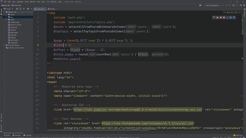Viewport: 246px width, 138px height.
Task: Open the Run menu
Action: pyautogui.click(x=38, y=2)
